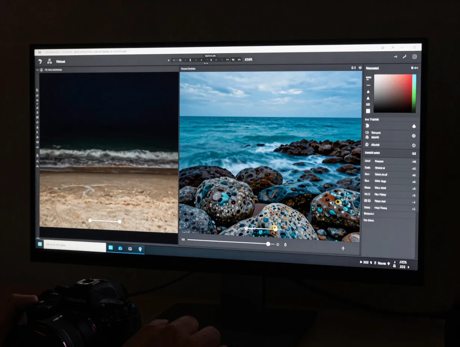460x347 pixels.
Task: Click the vertical cyan-green hue strip
Action: (414, 93)
